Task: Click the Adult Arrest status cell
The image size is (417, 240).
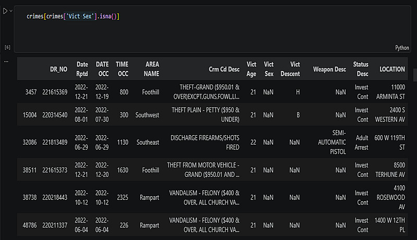Action: coord(361,142)
